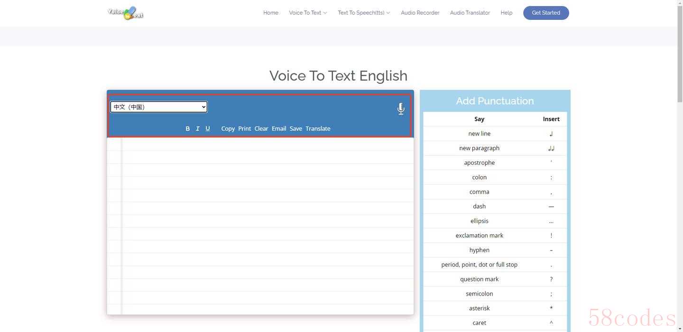Expand the Text To Speech(tts) menu
The width and height of the screenshot is (683, 332).
click(363, 13)
